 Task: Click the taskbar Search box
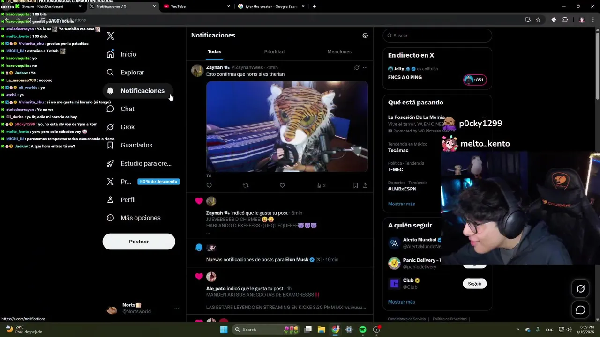click(x=266, y=330)
